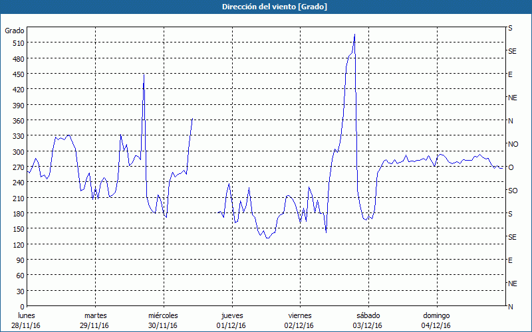The width and height of the screenshot is (532, 332).
Task: Click the topmost S label on right axis
Action: [510, 28]
